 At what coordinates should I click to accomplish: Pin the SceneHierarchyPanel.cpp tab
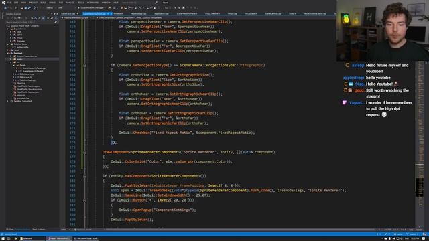coord(108,13)
